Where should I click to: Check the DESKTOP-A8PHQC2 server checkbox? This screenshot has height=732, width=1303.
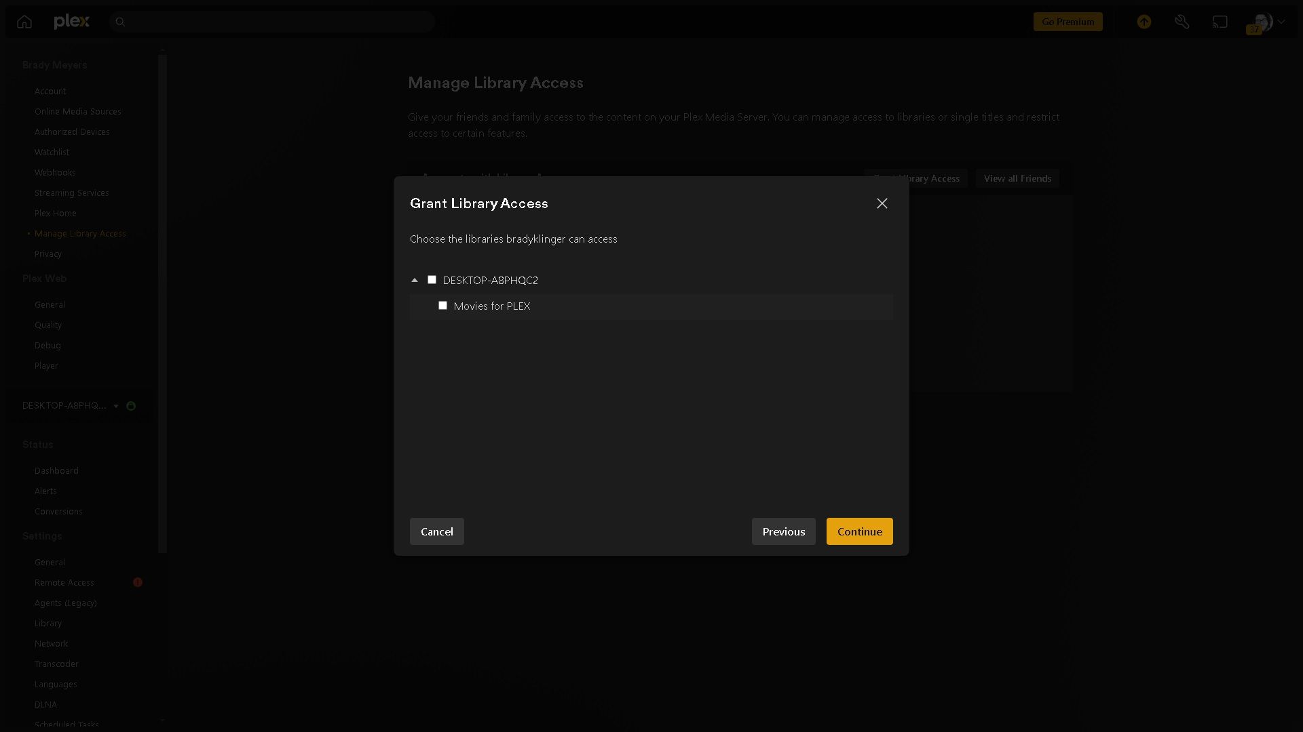pyautogui.click(x=432, y=280)
